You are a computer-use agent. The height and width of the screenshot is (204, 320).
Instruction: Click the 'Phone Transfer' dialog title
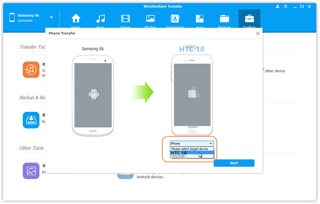tap(62, 33)
